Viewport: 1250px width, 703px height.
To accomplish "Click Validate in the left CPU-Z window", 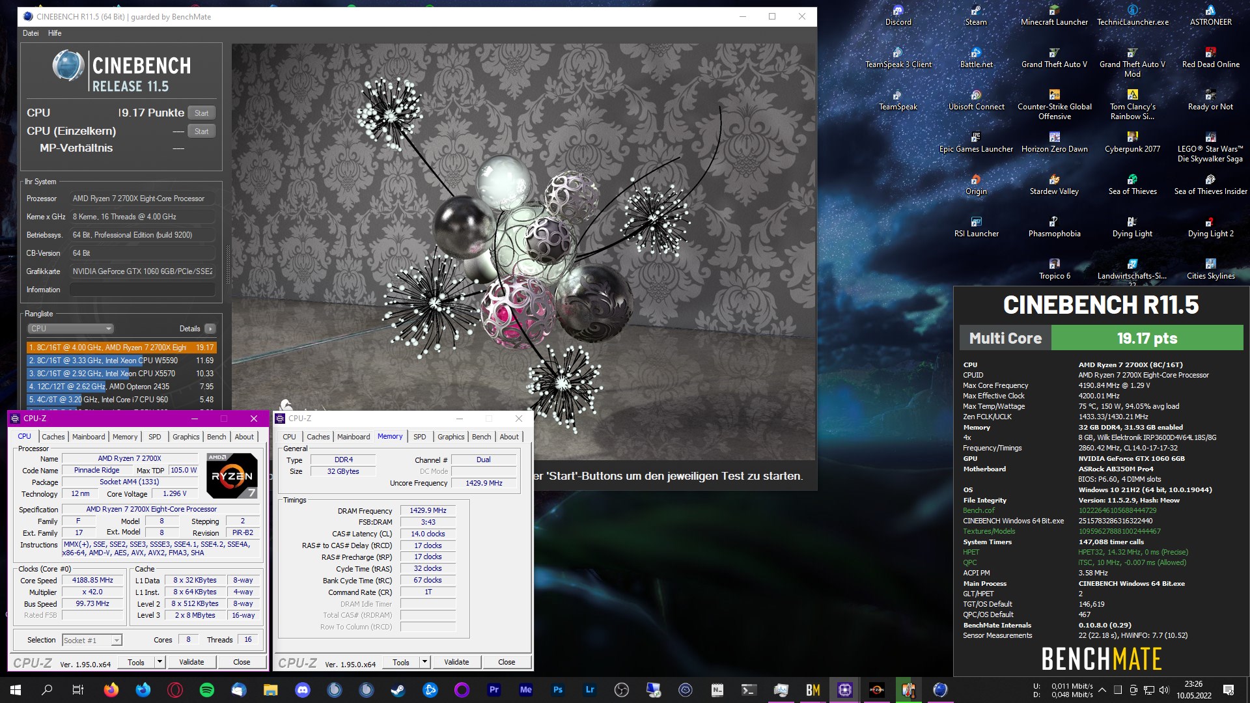I will pos(191,662).
